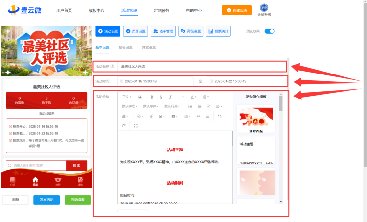Apply bold formatting in editor
The image size is (367, 222).
tap(152, 97)
